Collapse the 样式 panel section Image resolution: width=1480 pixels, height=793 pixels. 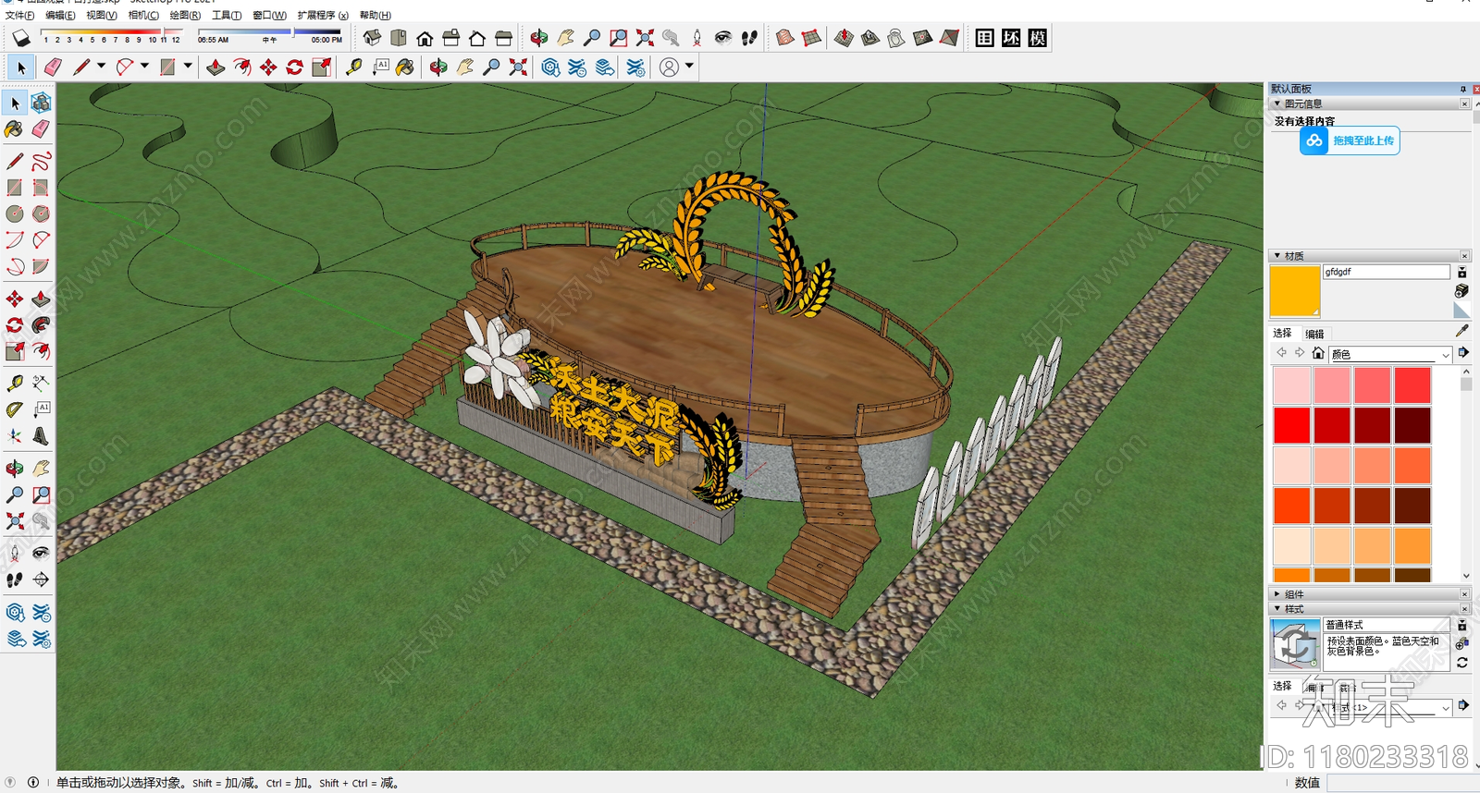click(x=1277, y=609)
